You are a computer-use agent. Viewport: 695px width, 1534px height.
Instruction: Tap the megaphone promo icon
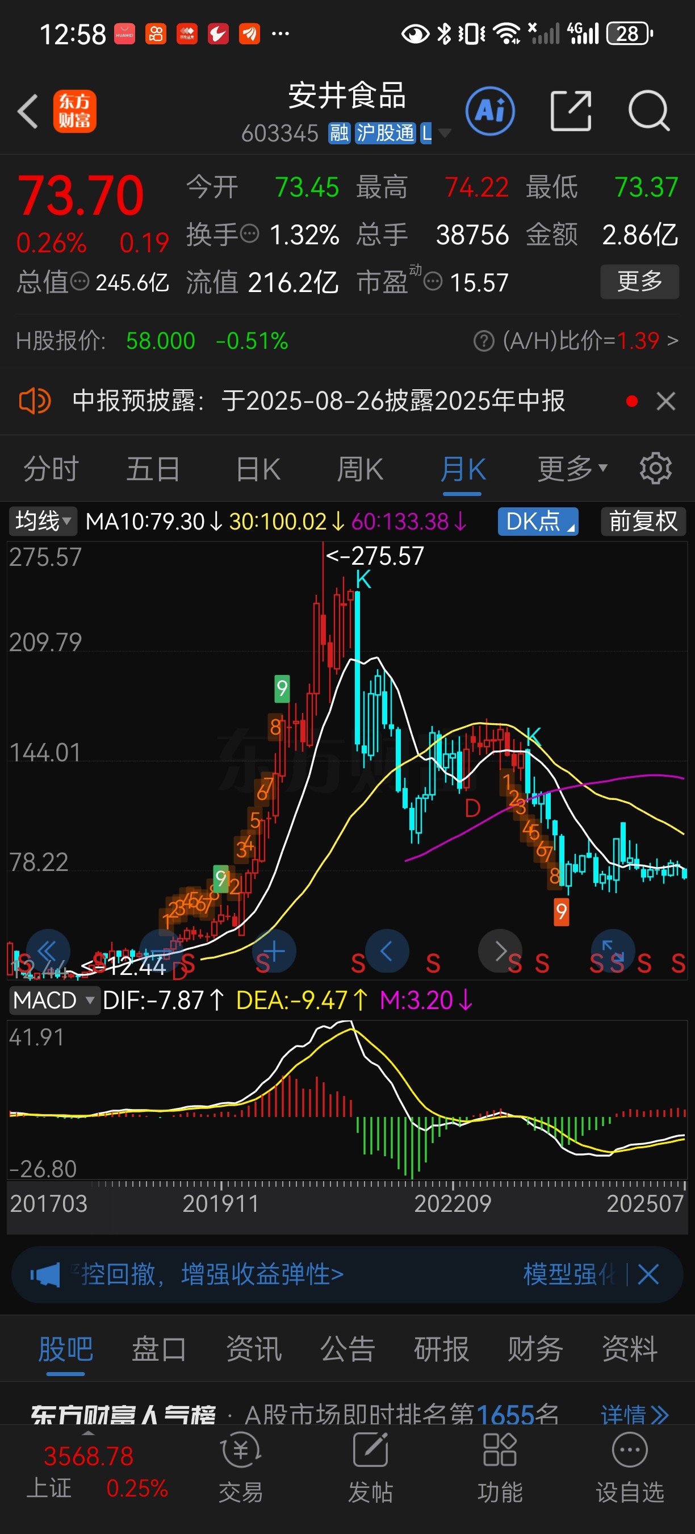[x=45, y=1274]
